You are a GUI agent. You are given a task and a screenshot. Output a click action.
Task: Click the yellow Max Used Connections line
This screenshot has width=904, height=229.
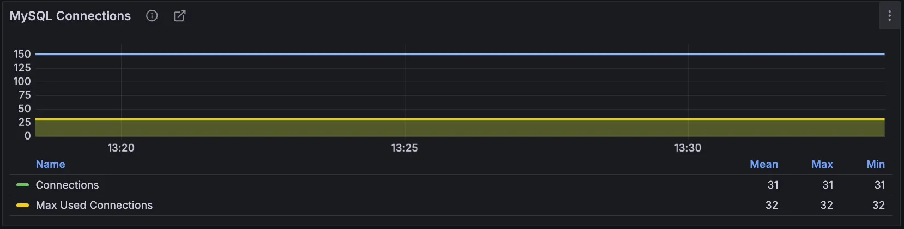pyautogui.click(x=460, y=119)
